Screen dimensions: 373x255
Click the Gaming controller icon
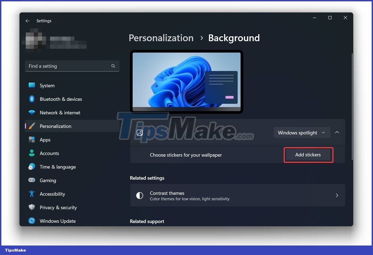pos(32,180)
